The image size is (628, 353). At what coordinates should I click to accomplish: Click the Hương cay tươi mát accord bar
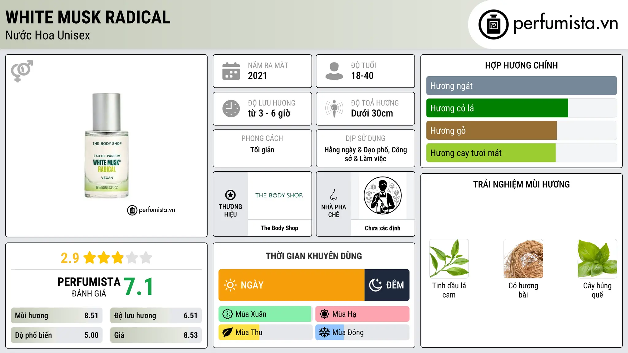coord(521,153)
